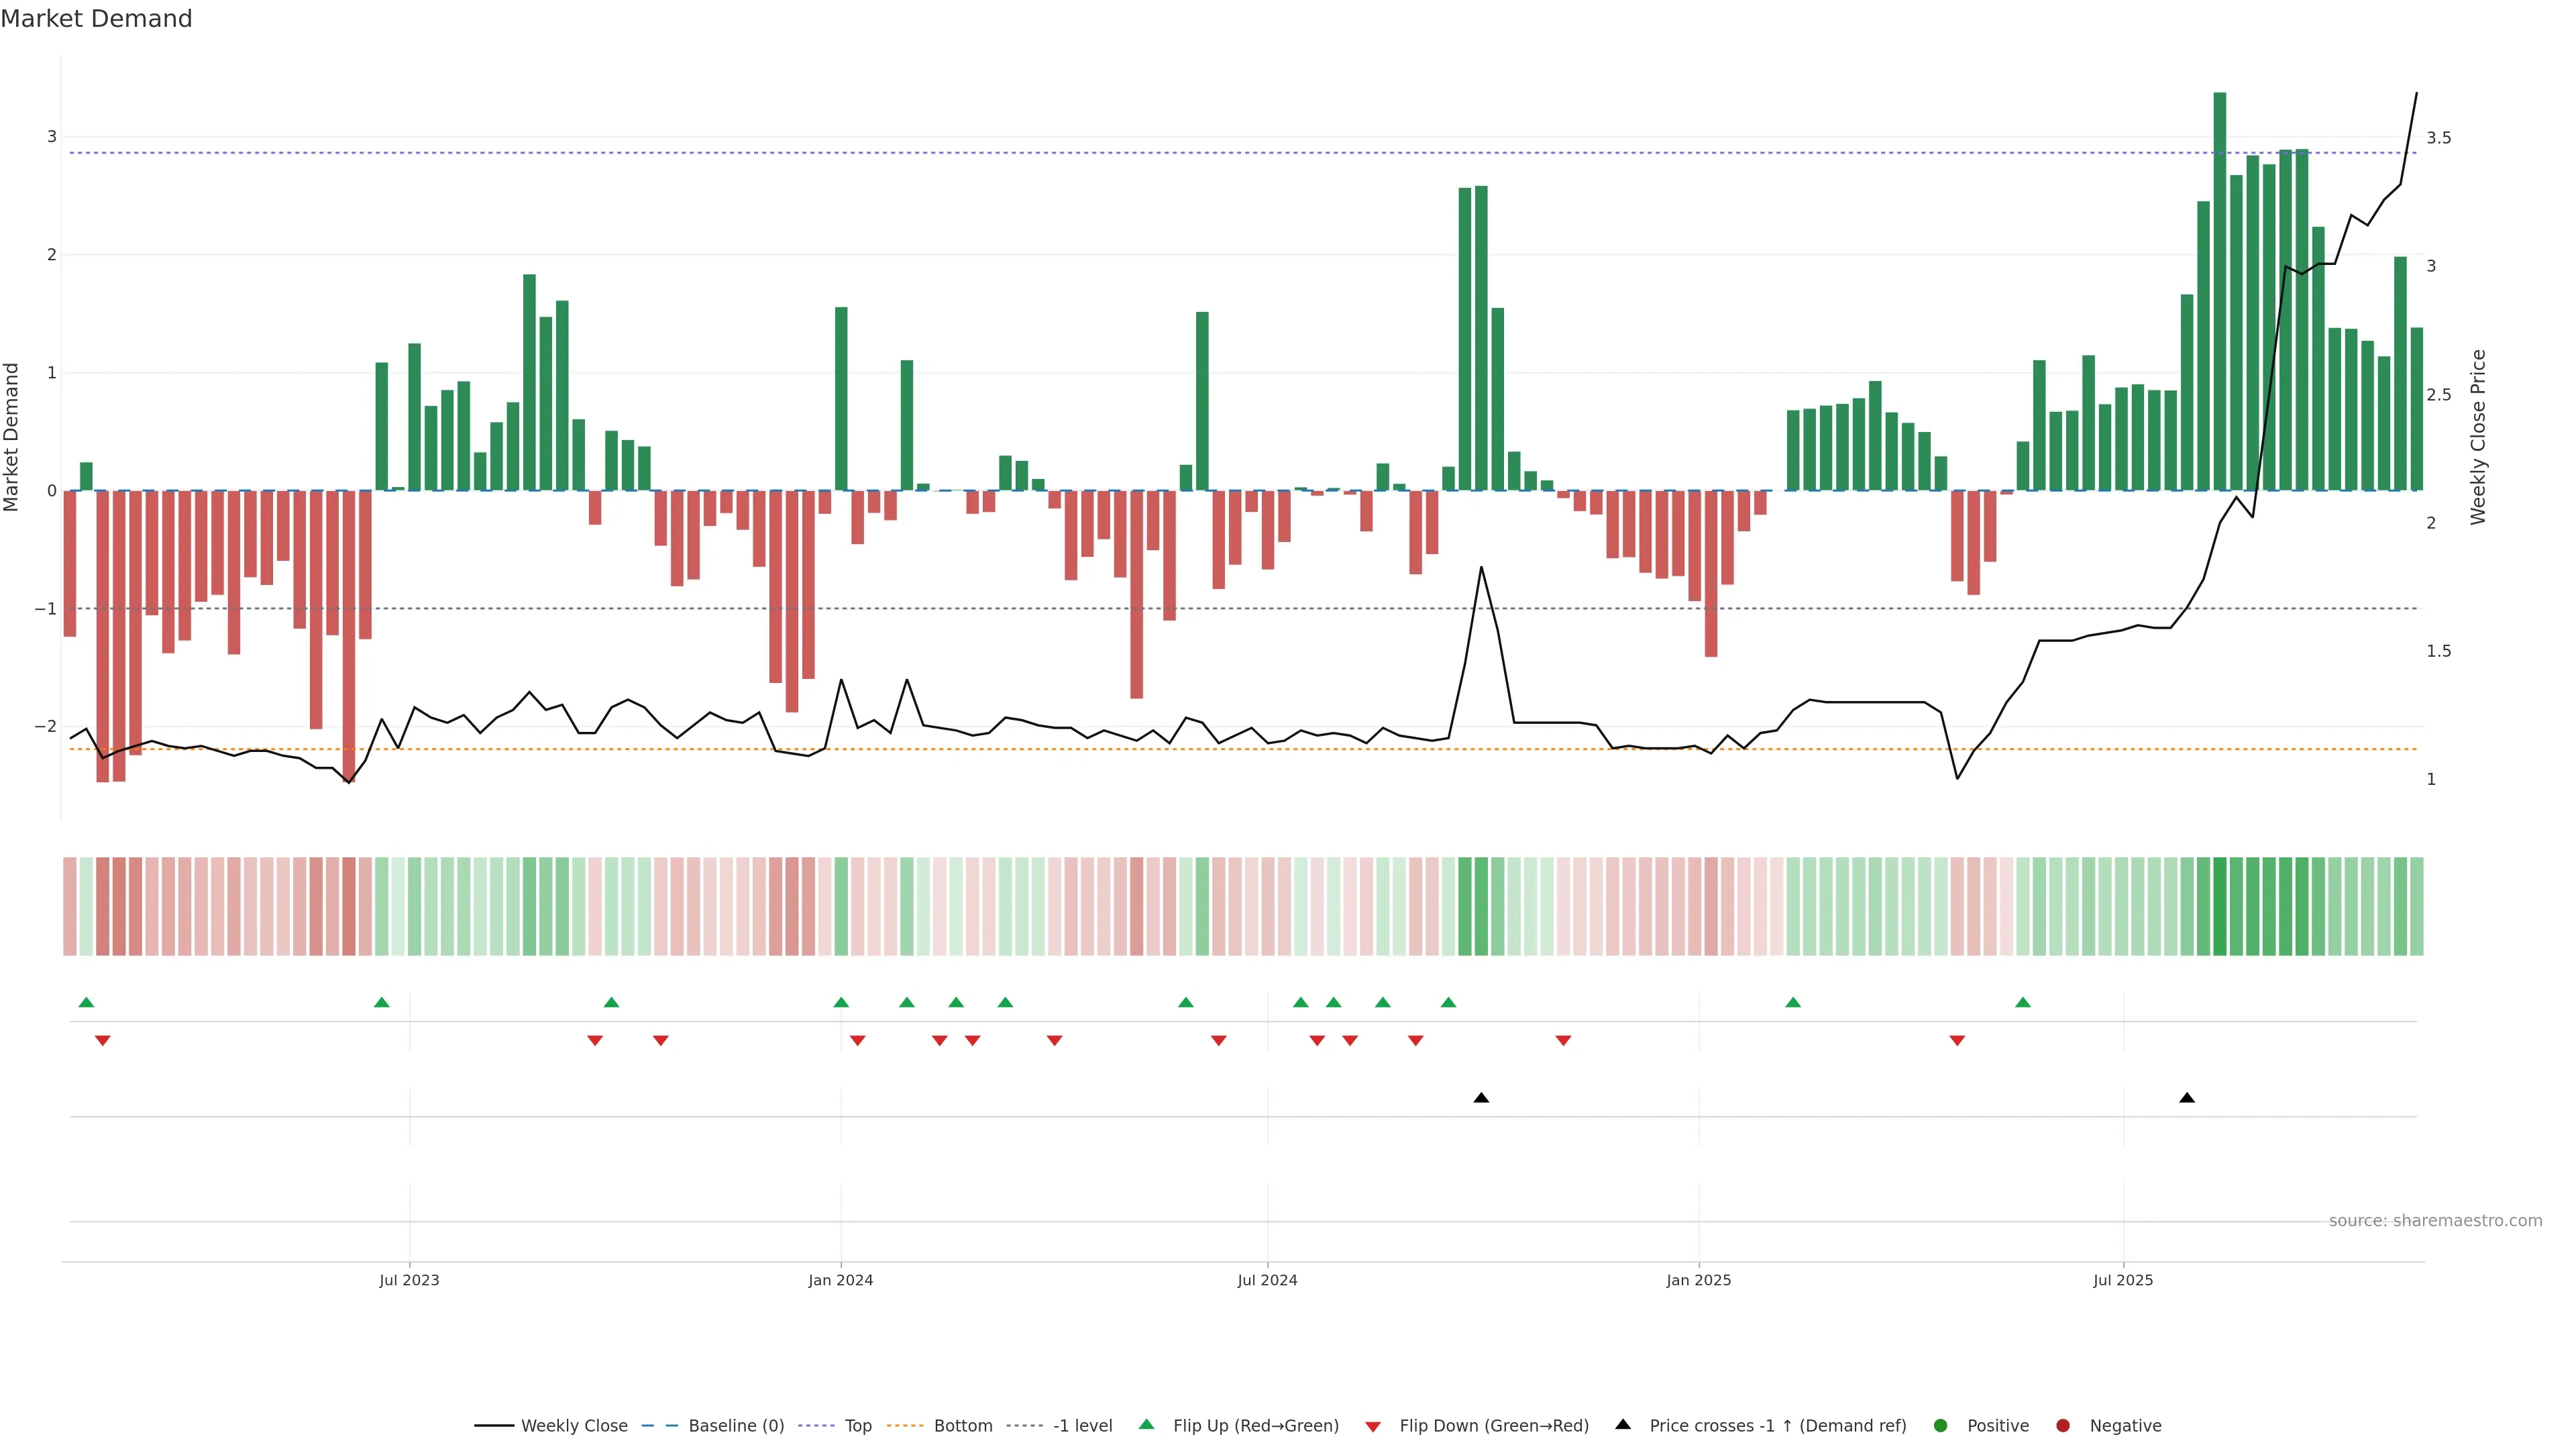
Task: Click the red Negative legend circle
Action: 2063,1425
